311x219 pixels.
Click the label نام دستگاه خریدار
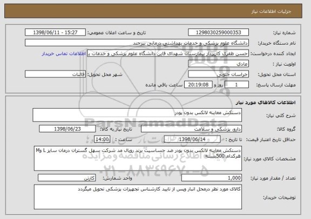click(276, 43)
